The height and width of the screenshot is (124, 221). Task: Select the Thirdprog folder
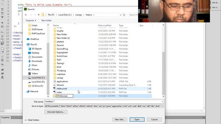click(102, 71)
